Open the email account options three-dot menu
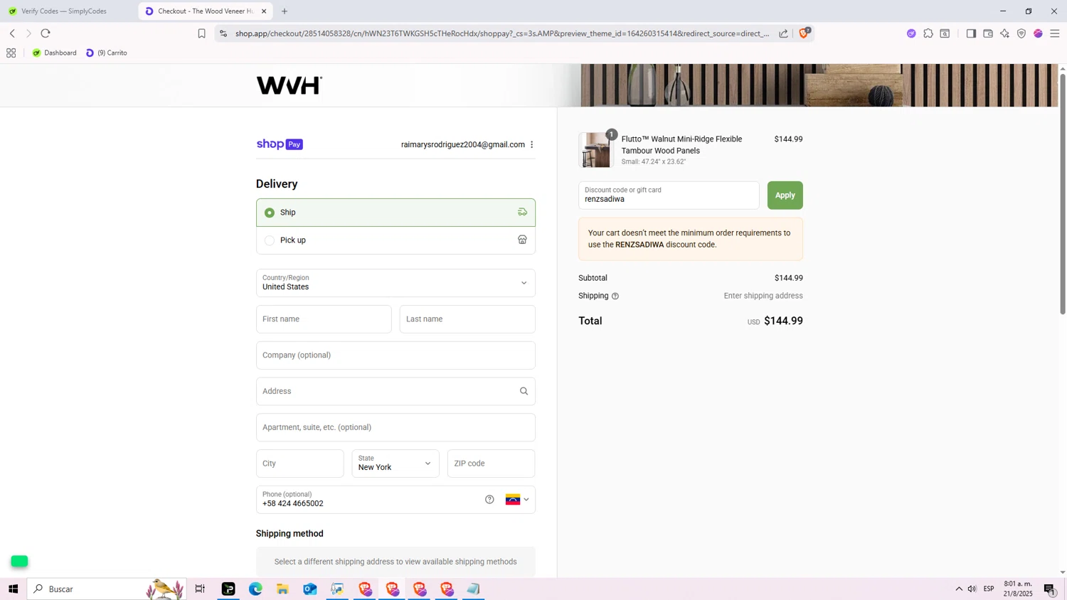This screenshot has height=600, width=1067. (531, 144)
